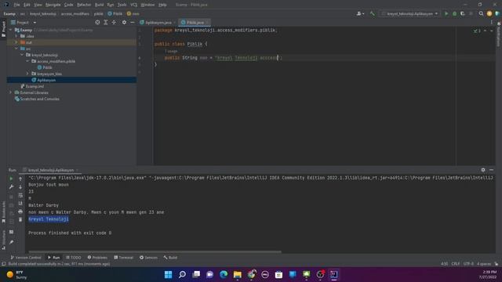Click Down the stack trace arrow
The image size is (502, 282).
20,186
